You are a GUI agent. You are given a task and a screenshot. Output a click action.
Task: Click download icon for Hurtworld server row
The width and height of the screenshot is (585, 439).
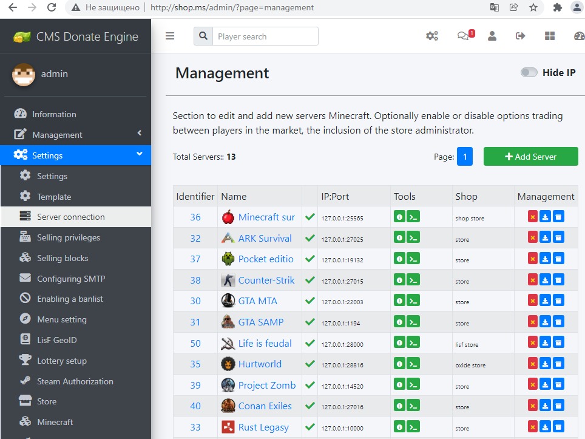click(x=546, y=364)
